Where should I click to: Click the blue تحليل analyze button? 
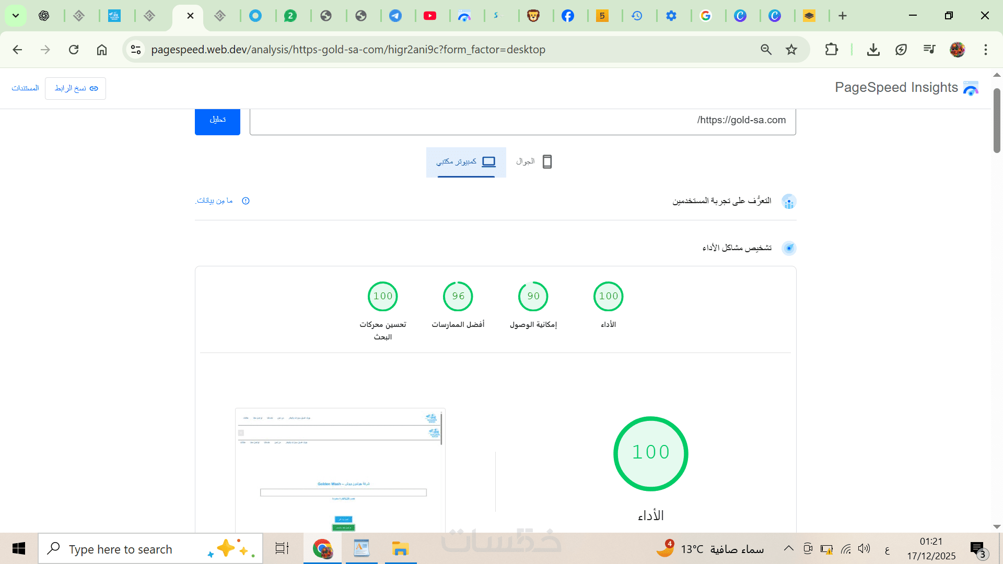coord(217,121)
